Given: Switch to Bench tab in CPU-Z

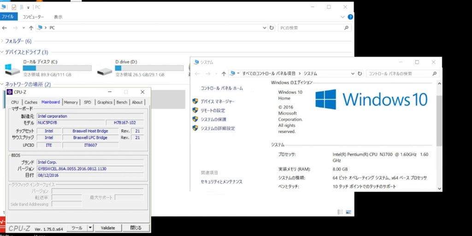Looking at the screenshot, I should click(x=122, y=102).
